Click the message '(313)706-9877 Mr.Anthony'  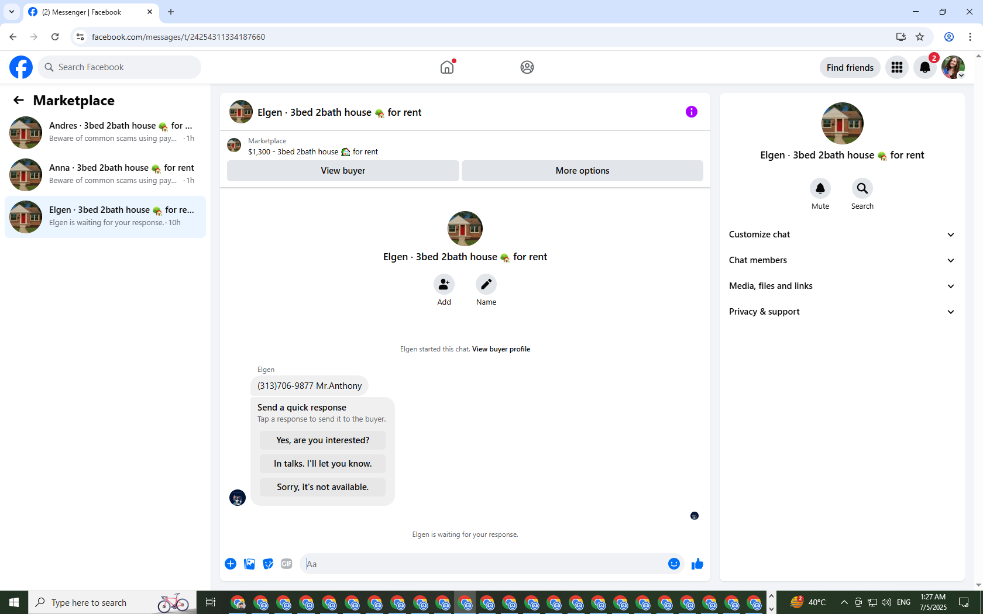click(310, 386)
